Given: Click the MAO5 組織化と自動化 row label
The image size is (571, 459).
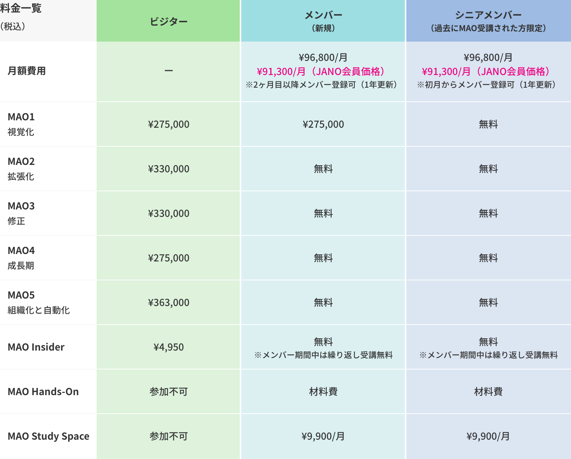Looking at the screenshot, I should 39,302.
